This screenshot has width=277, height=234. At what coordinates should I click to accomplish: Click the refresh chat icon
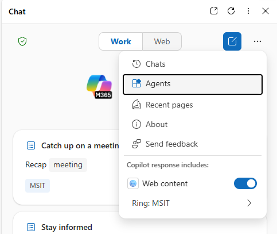(x=231, y=11)
